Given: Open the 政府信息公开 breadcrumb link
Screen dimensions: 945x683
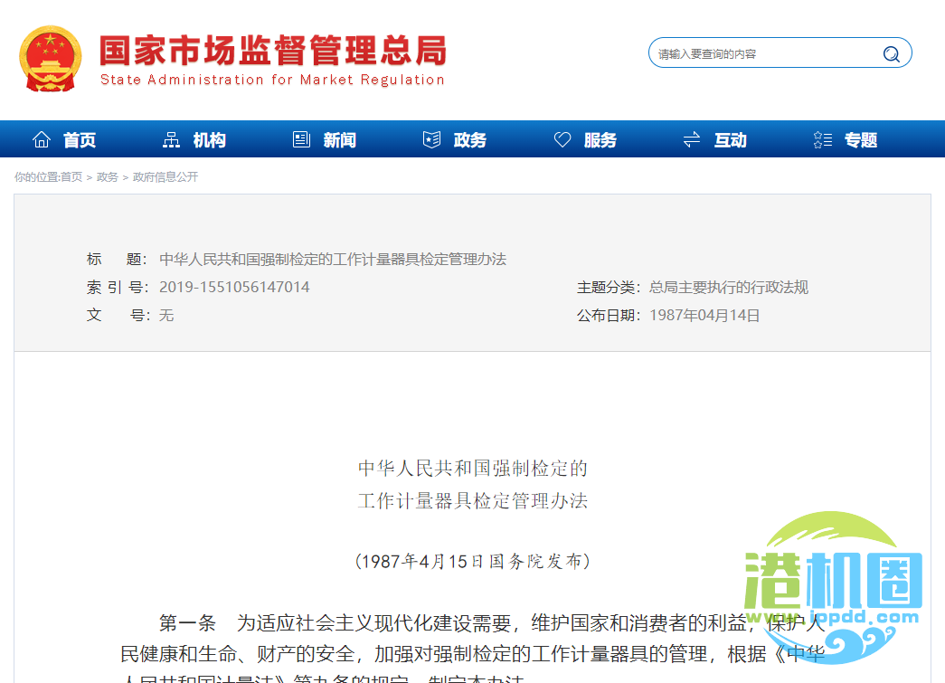Looking at the screenshot, I should point(168,176).
